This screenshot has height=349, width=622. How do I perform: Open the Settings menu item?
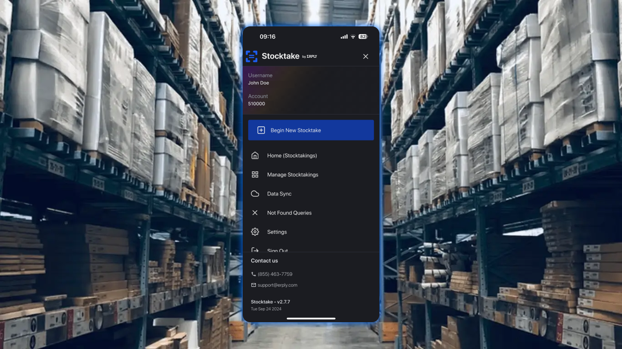[x=311, y=232]
